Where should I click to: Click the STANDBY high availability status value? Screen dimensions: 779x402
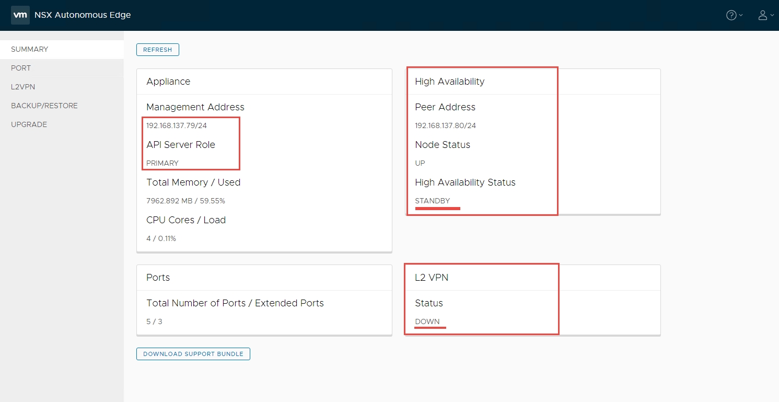(432, 201)
